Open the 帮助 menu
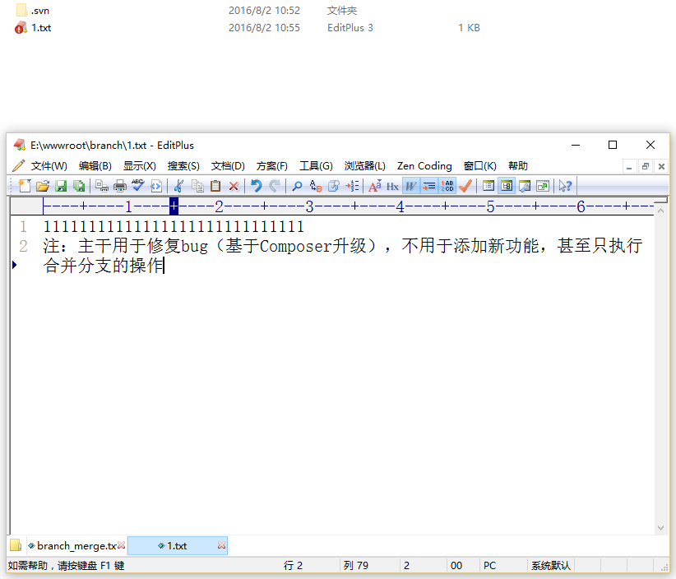This screenshot has height=579, width=676. pos(518,166)
